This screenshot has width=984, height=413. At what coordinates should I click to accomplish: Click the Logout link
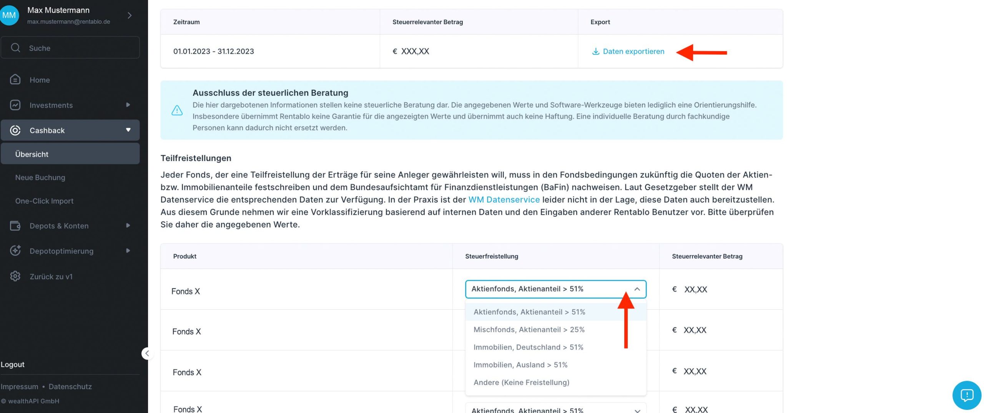tap(12, 365)
